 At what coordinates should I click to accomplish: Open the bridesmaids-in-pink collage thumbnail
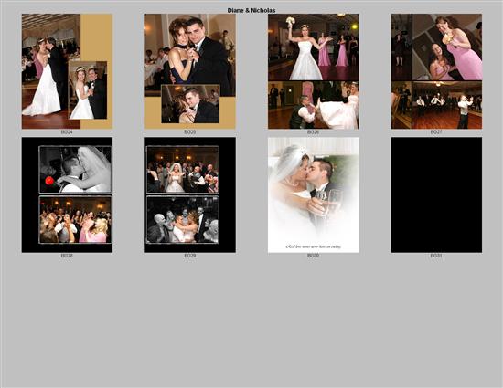[436, 71]
